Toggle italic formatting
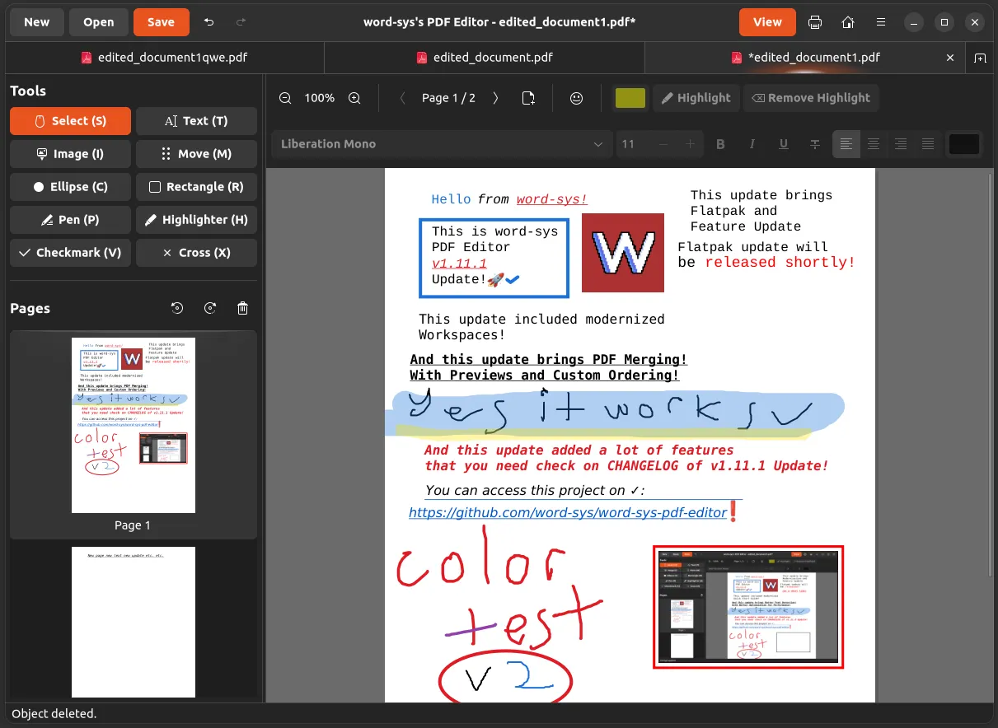 click(752, 144)
